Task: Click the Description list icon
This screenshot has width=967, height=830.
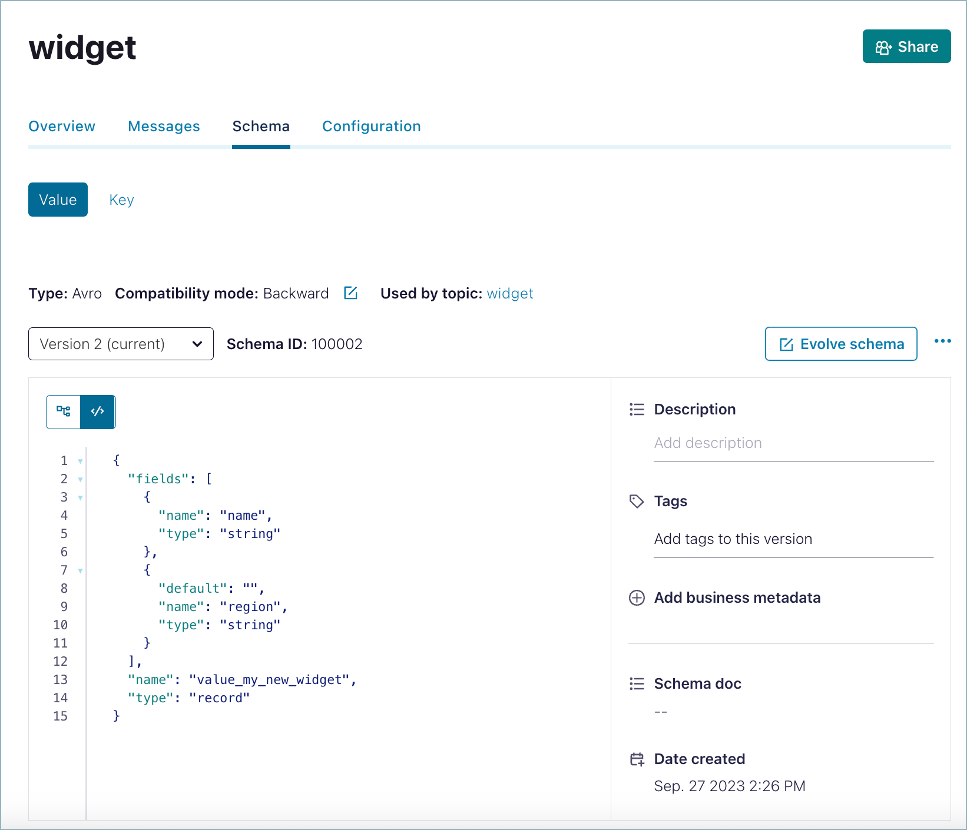Action: pos(637,409)
